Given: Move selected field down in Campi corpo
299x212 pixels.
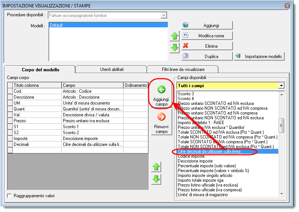Looking at the screenshot, I should [156, 179].
